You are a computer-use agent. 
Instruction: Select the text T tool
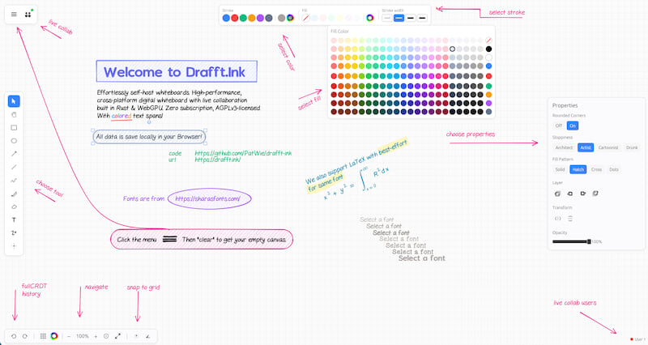click(x=14, y=219)
